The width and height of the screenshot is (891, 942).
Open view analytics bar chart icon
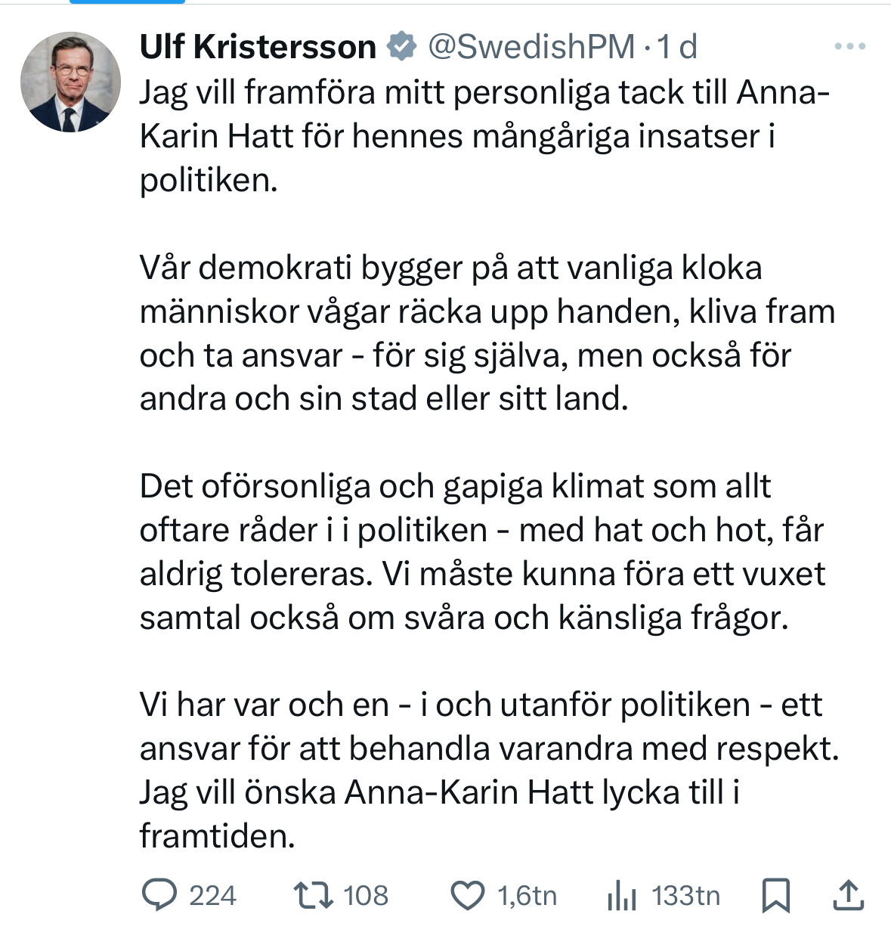coord(621,896)
